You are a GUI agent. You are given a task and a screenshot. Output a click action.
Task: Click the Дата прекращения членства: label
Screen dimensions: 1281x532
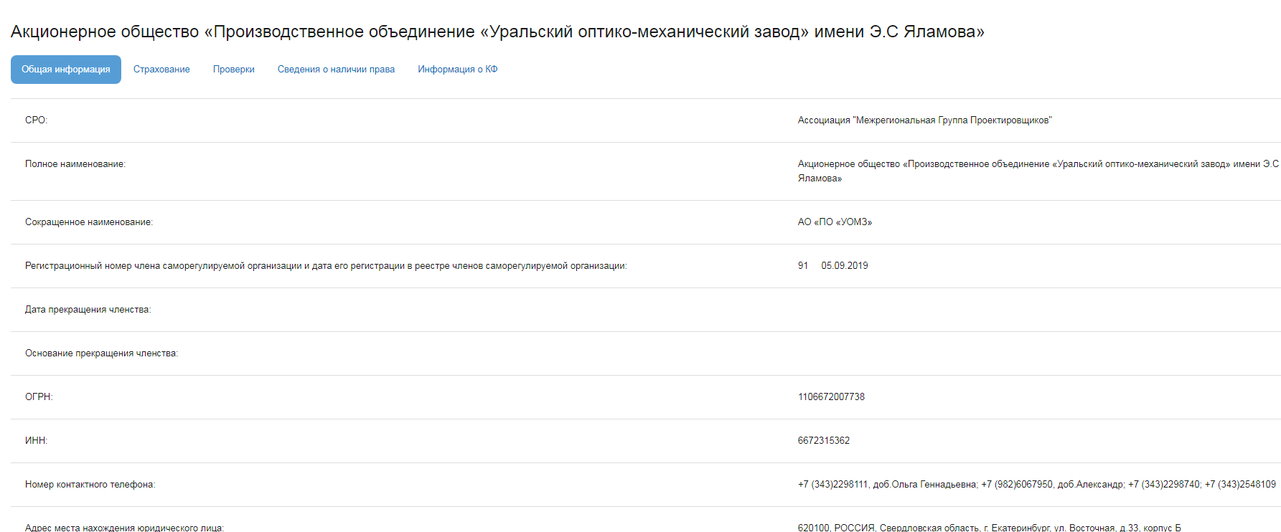(x=88, y=310)
